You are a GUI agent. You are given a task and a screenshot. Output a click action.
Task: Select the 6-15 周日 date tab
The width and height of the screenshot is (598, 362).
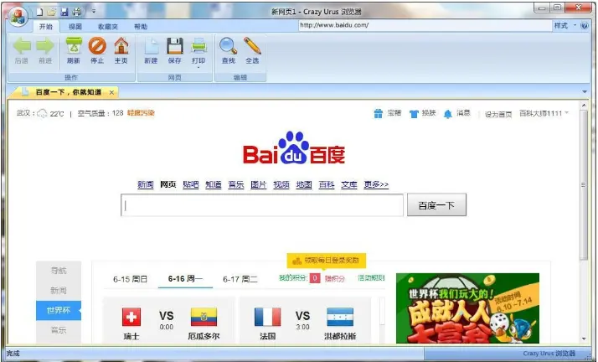[130, 279]
